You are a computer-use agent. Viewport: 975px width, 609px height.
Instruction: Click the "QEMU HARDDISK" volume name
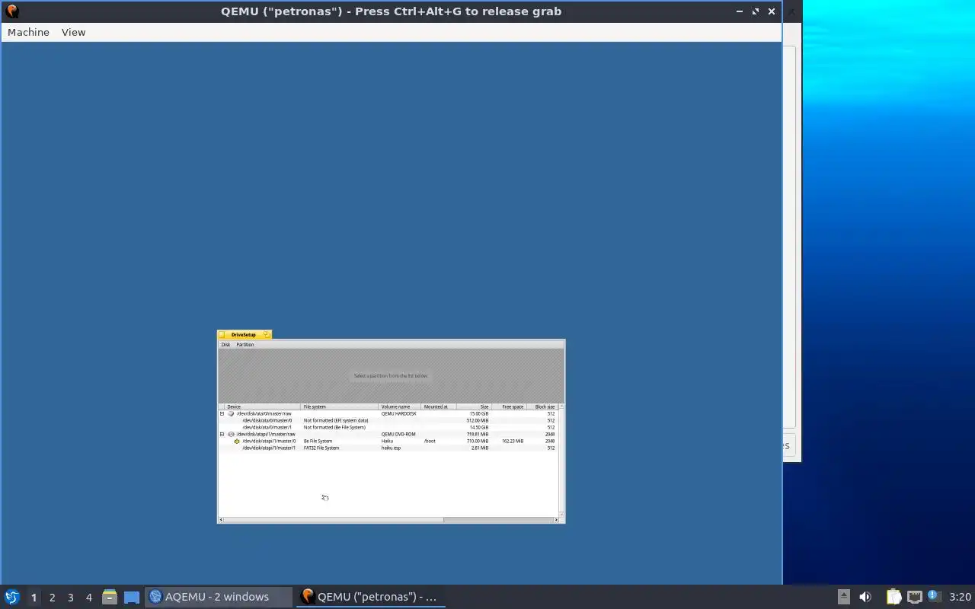click(x=399, y=413)
